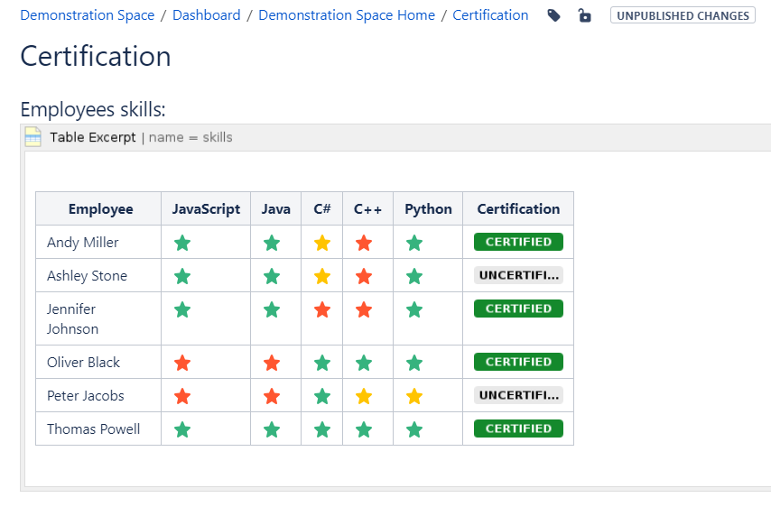This screenshot has height=516, width=771.
Task: Click the Java column header
Action: [x=276, y=209]
